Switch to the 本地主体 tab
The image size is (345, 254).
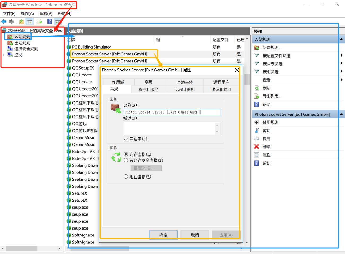[x=185, y=82]
